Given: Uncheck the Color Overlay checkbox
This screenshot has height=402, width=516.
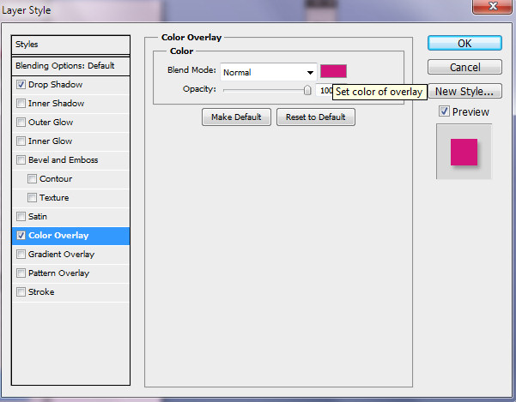Looking at the screenshot, I should click(x=21, y=236).
